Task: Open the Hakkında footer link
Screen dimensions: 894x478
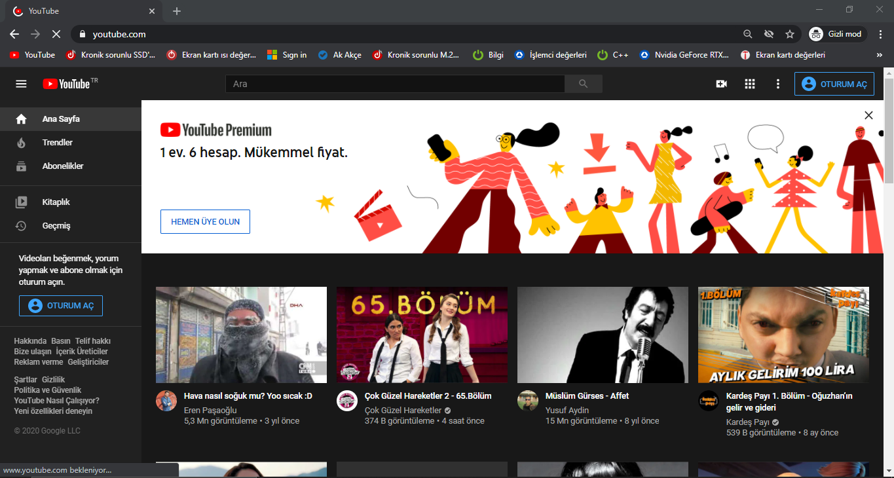Action: coord(30,341)
